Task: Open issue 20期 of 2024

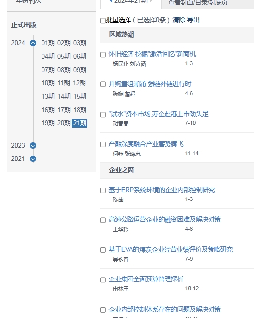Action: click(64, 123)
